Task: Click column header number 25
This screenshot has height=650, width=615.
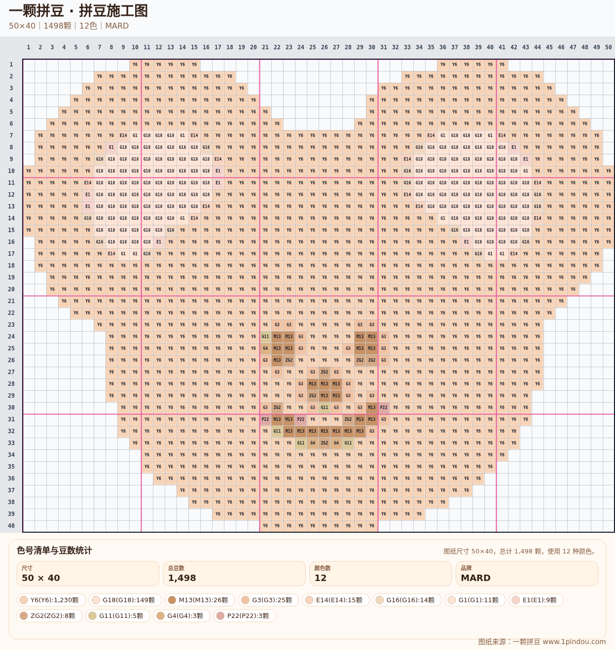Action: pos(313,47)
